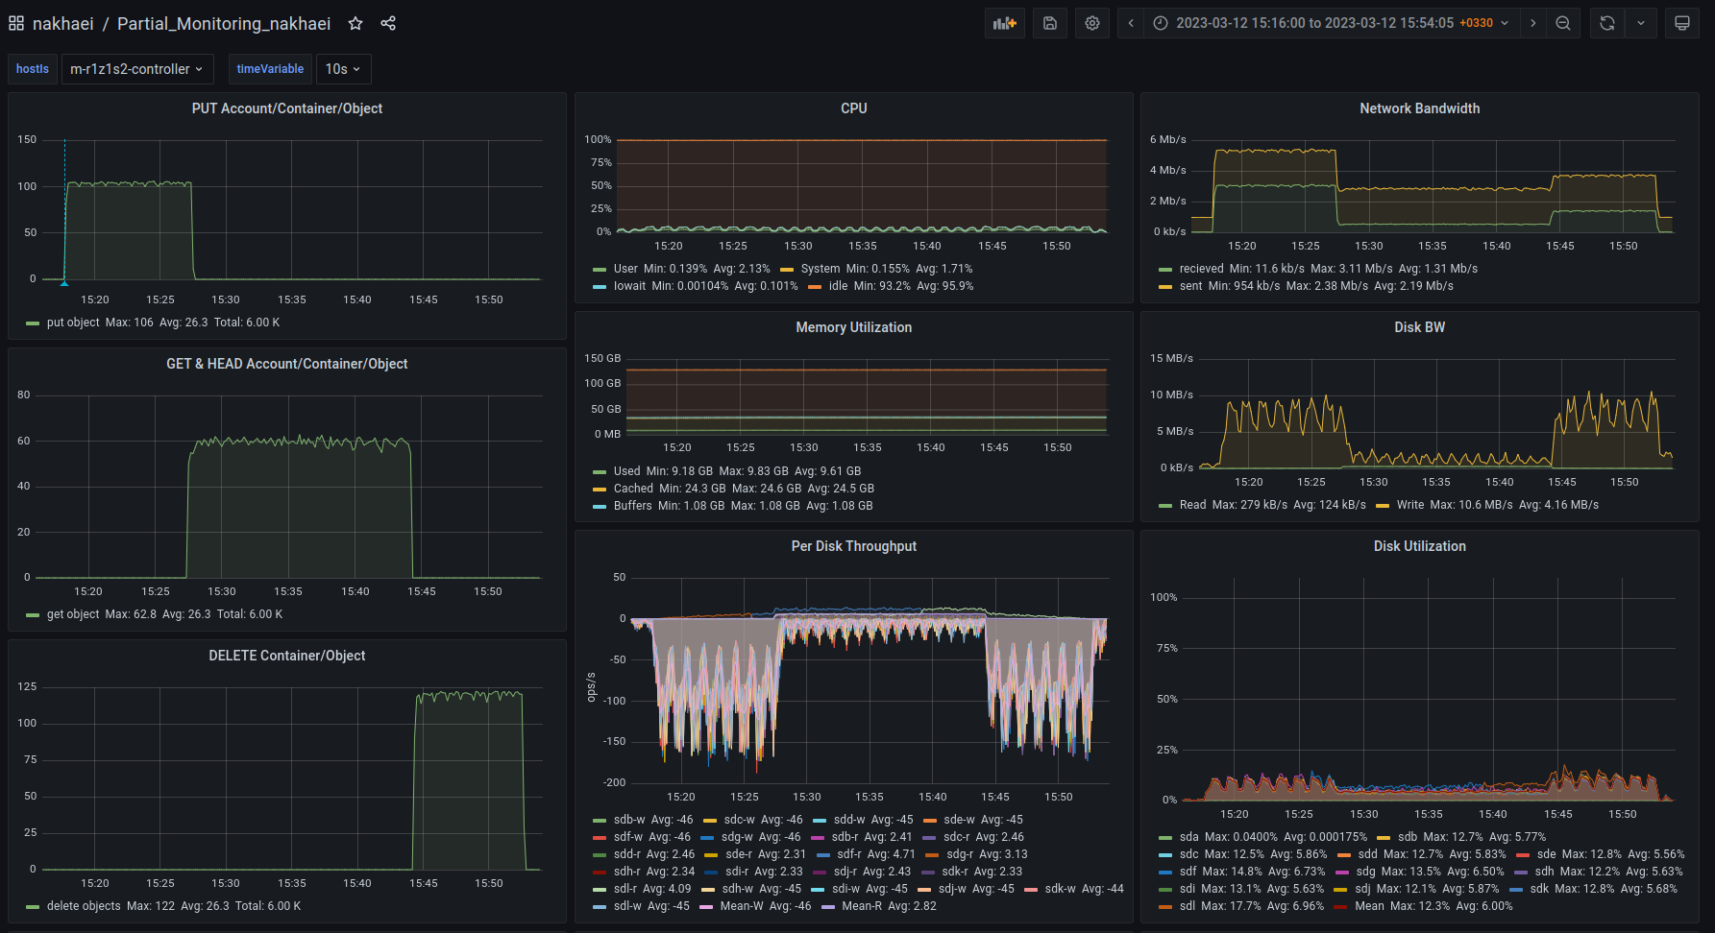Click the Add panel icon
The height and width of the screenshot is (933, 1715).
pyautogui.click(x=1004, y=23)
